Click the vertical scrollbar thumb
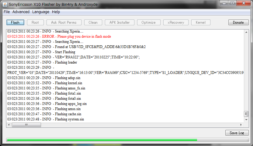 (x=246, y=114)
